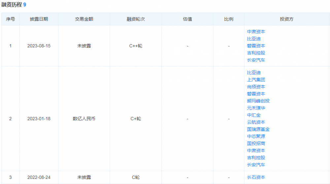Click the 元禾璞华 investor link
Image resolution: width=330 pixels, height=184 pixels.
[x=256, y=108]
